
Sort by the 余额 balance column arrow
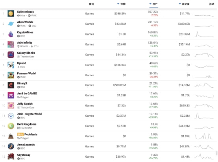coord(118,4)
